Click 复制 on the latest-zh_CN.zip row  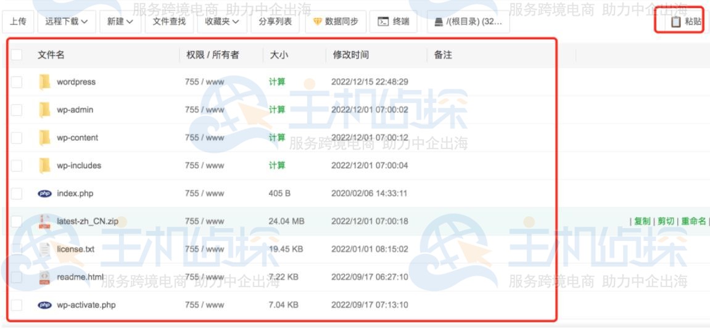click(642, 221)
